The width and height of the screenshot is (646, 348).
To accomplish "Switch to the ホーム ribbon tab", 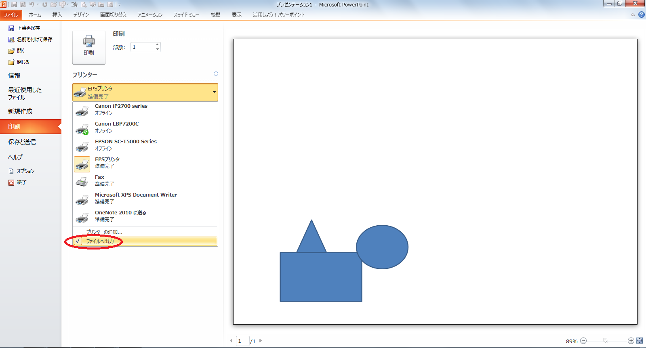I will 35,15.
